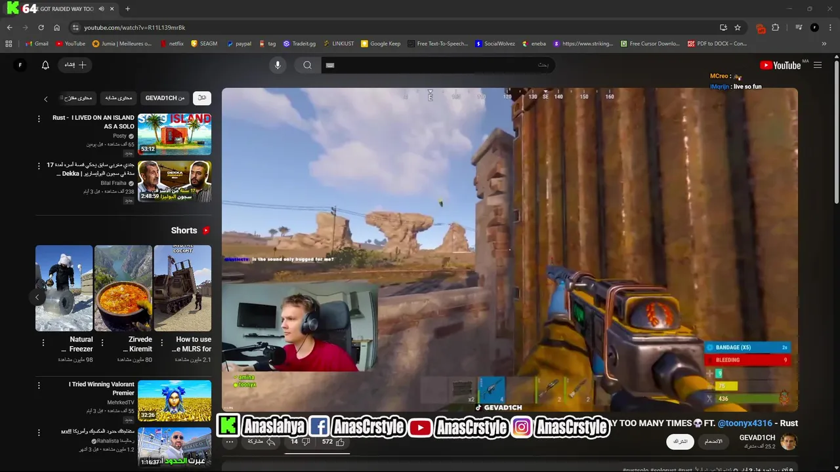Viewport: 840px width, 472px height.
Task: Start voice search with the microphone
Action: click(x=278, y=65)
